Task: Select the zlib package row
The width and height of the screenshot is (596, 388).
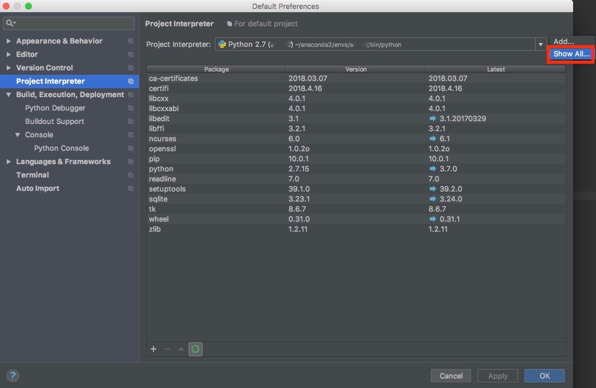Action: click(356, 229)
